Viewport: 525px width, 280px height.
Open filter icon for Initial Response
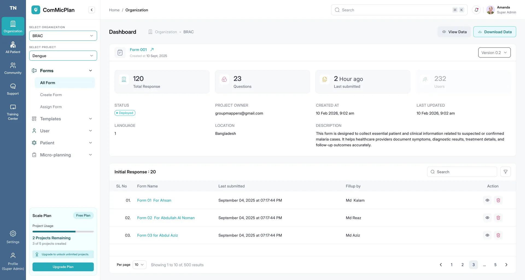pos(506,172)
